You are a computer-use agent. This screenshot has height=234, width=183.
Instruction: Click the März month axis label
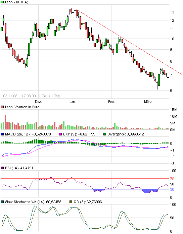click(148, 102)
